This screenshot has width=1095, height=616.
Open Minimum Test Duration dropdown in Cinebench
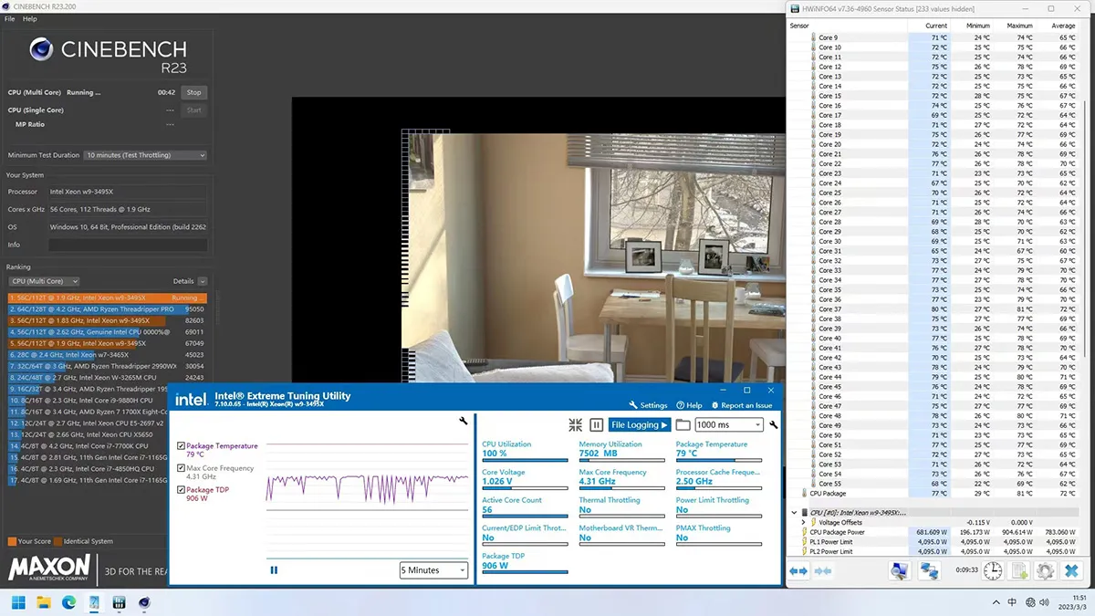click(146, 155)
